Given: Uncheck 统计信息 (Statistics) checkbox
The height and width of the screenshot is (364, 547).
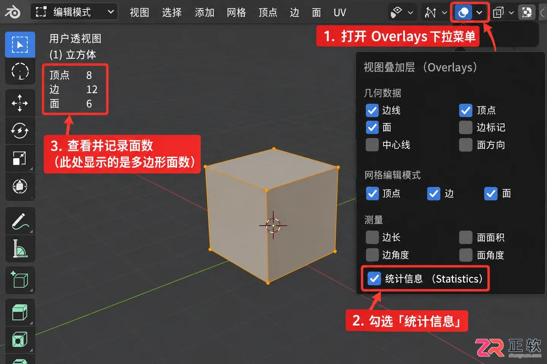Looking at the screenshot, I should [375, 279].
